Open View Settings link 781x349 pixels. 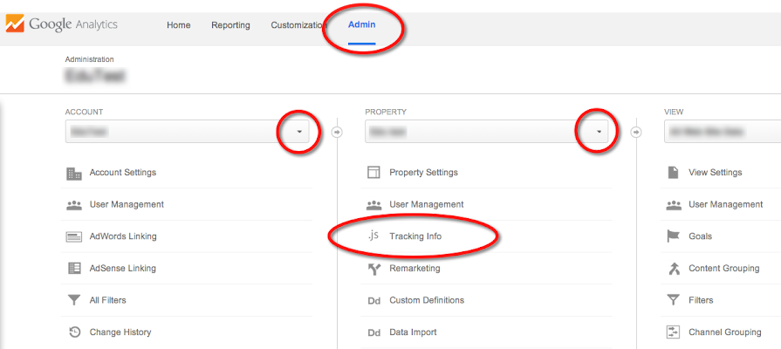pos(716,173)
